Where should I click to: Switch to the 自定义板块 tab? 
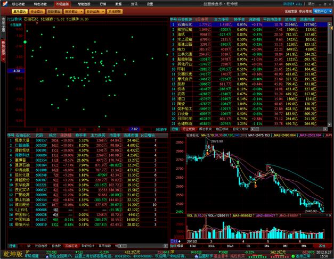pyautogui.click(x=240, y=129)
